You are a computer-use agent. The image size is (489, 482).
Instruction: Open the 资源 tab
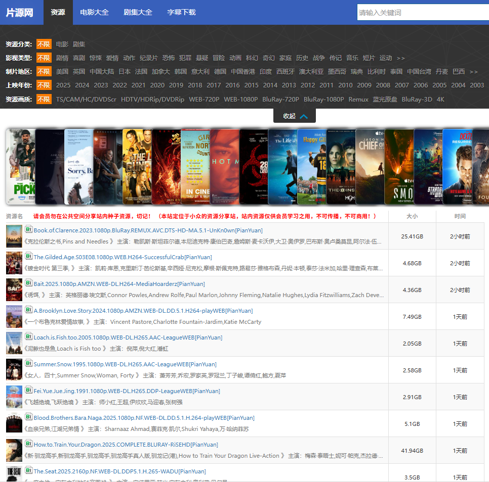click(x=58, y=12)
